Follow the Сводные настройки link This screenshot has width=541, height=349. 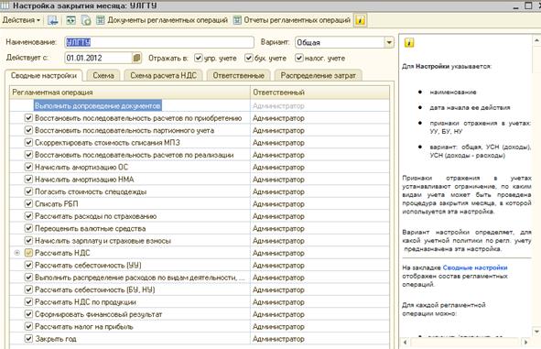pos(475,267)
